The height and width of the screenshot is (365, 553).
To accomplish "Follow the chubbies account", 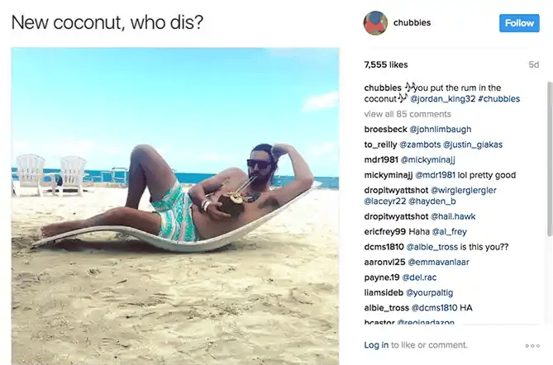I will pos(519,23).
